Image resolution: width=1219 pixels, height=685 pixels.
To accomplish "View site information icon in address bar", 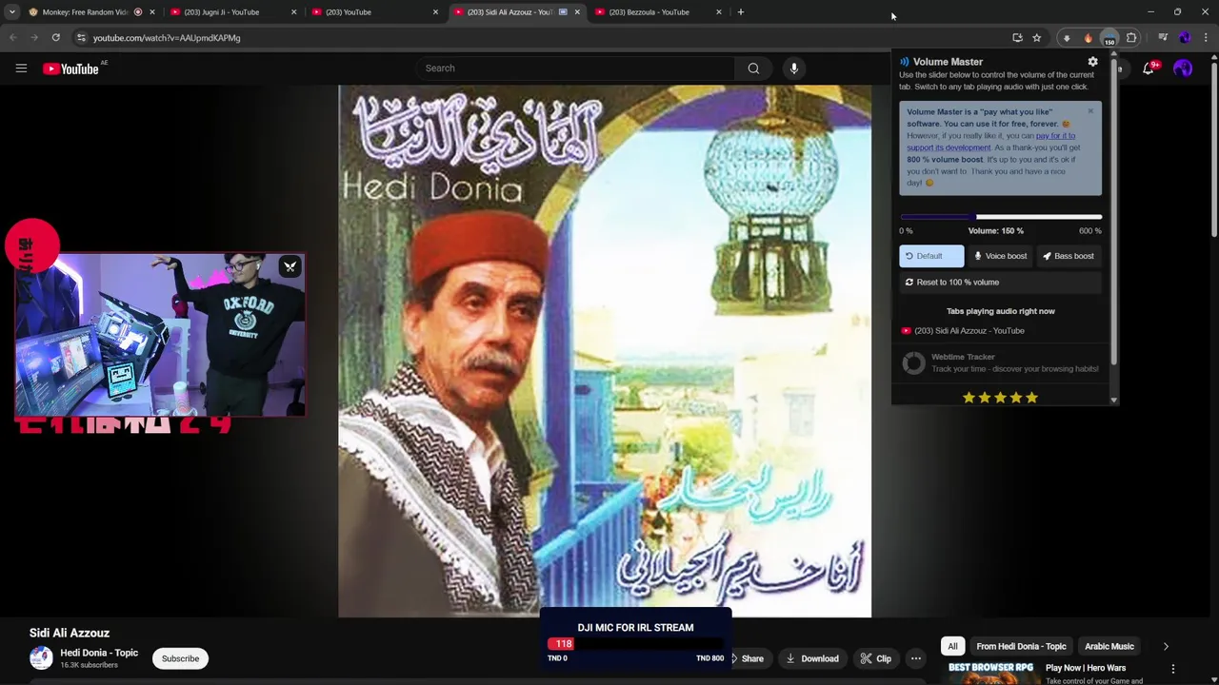I will (81, 38).
